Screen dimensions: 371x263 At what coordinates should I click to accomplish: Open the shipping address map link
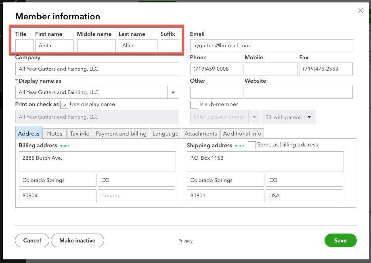click(239, 146)
